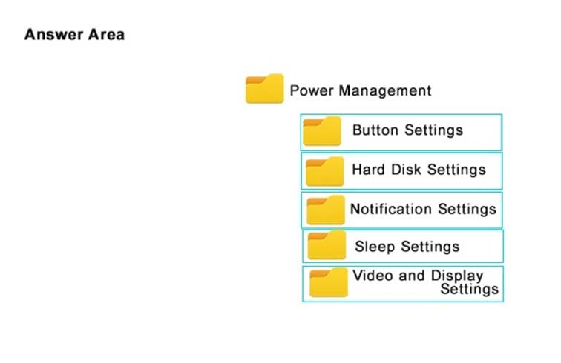The width and height of the screenshot is (561, 363).
Task: Open the Notification Settings folder icon
Action: 326,210
